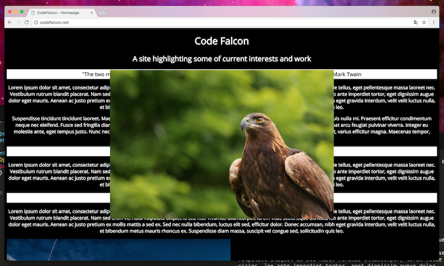
Task: Reload the codefalcon.net page
Action: (26, 22)
